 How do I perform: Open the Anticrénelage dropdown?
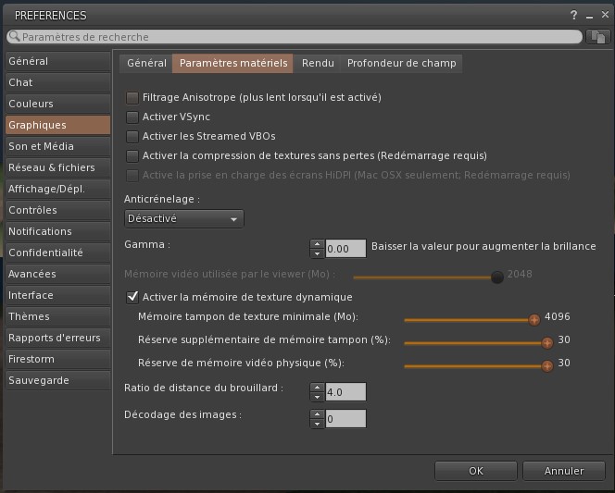click(183, 219)
